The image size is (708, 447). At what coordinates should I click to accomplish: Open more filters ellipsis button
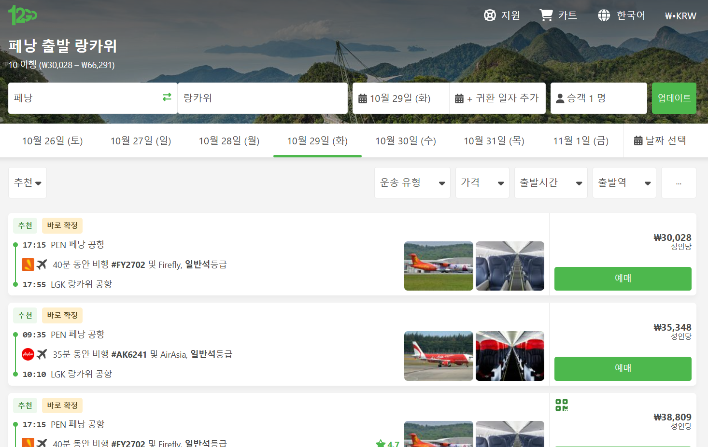679,182
